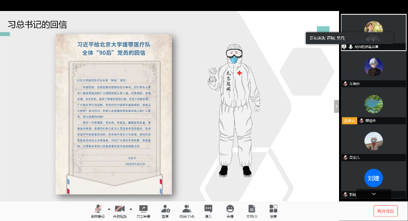Turn on camera with 开启视频
The image size is (408, 221).
click(120, 211)
